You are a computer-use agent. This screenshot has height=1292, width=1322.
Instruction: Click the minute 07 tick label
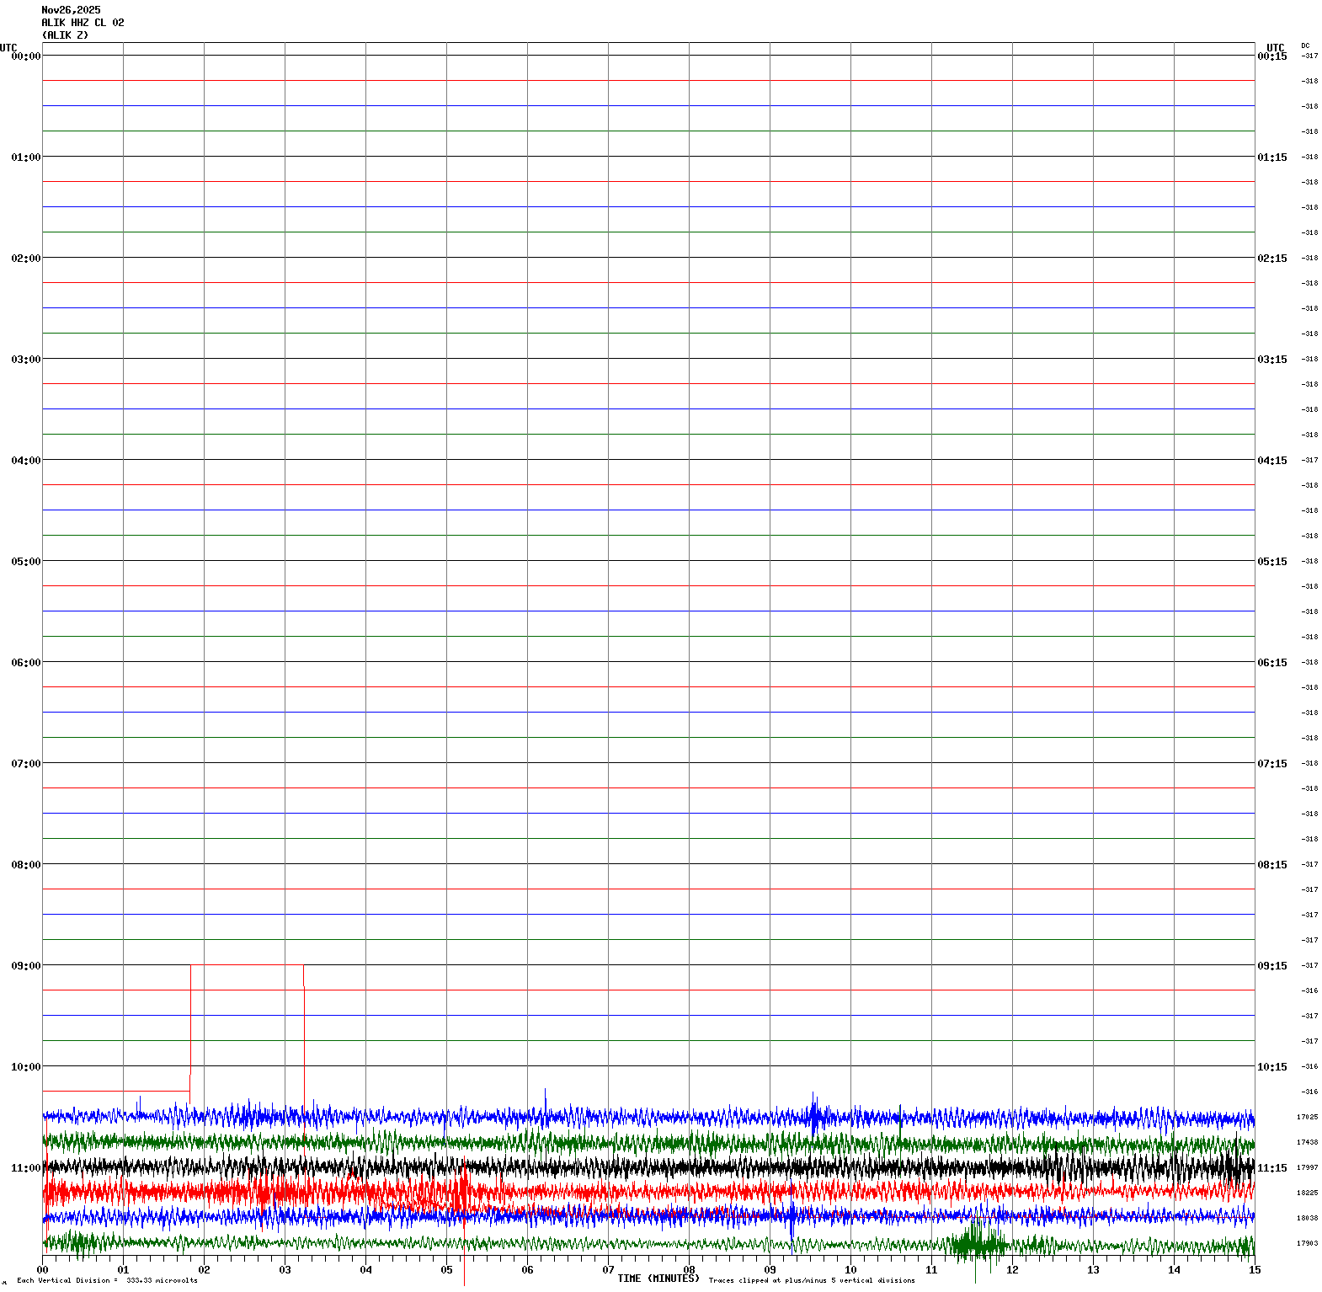tap(608, 1270)
